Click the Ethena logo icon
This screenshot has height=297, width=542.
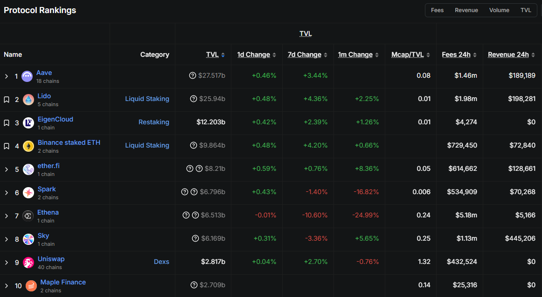pyautogui.click(x=28, y=216)
